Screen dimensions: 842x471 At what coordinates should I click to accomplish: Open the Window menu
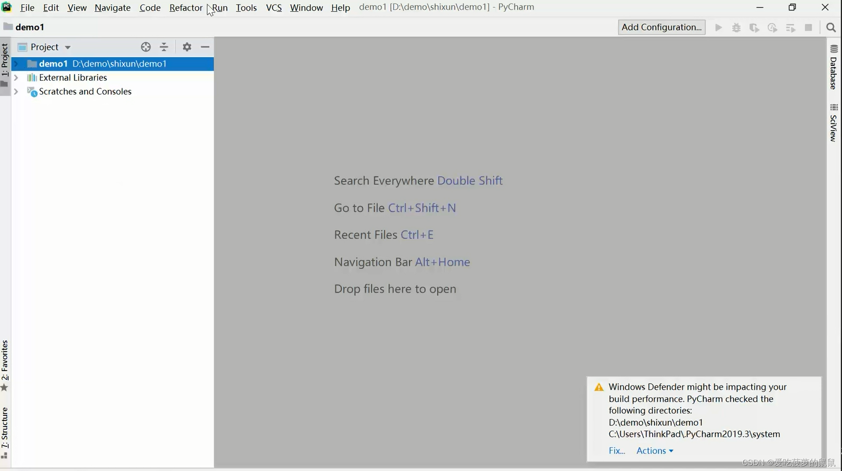[306, 7]
